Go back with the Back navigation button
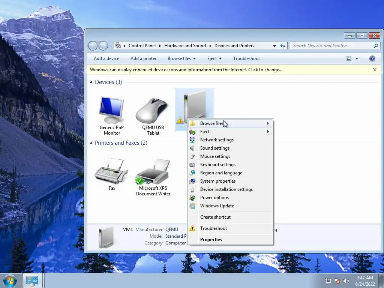Viewport: 384px width, 288px height. [x=93, y=46]
